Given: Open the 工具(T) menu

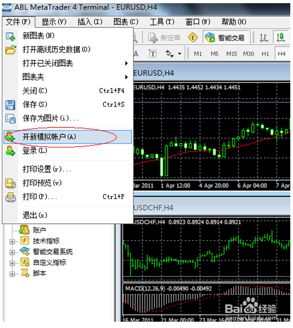Looking at the screenshot, I should 162,22.
